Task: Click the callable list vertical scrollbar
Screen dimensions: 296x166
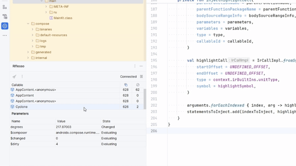Action: (x=145, y=99)
